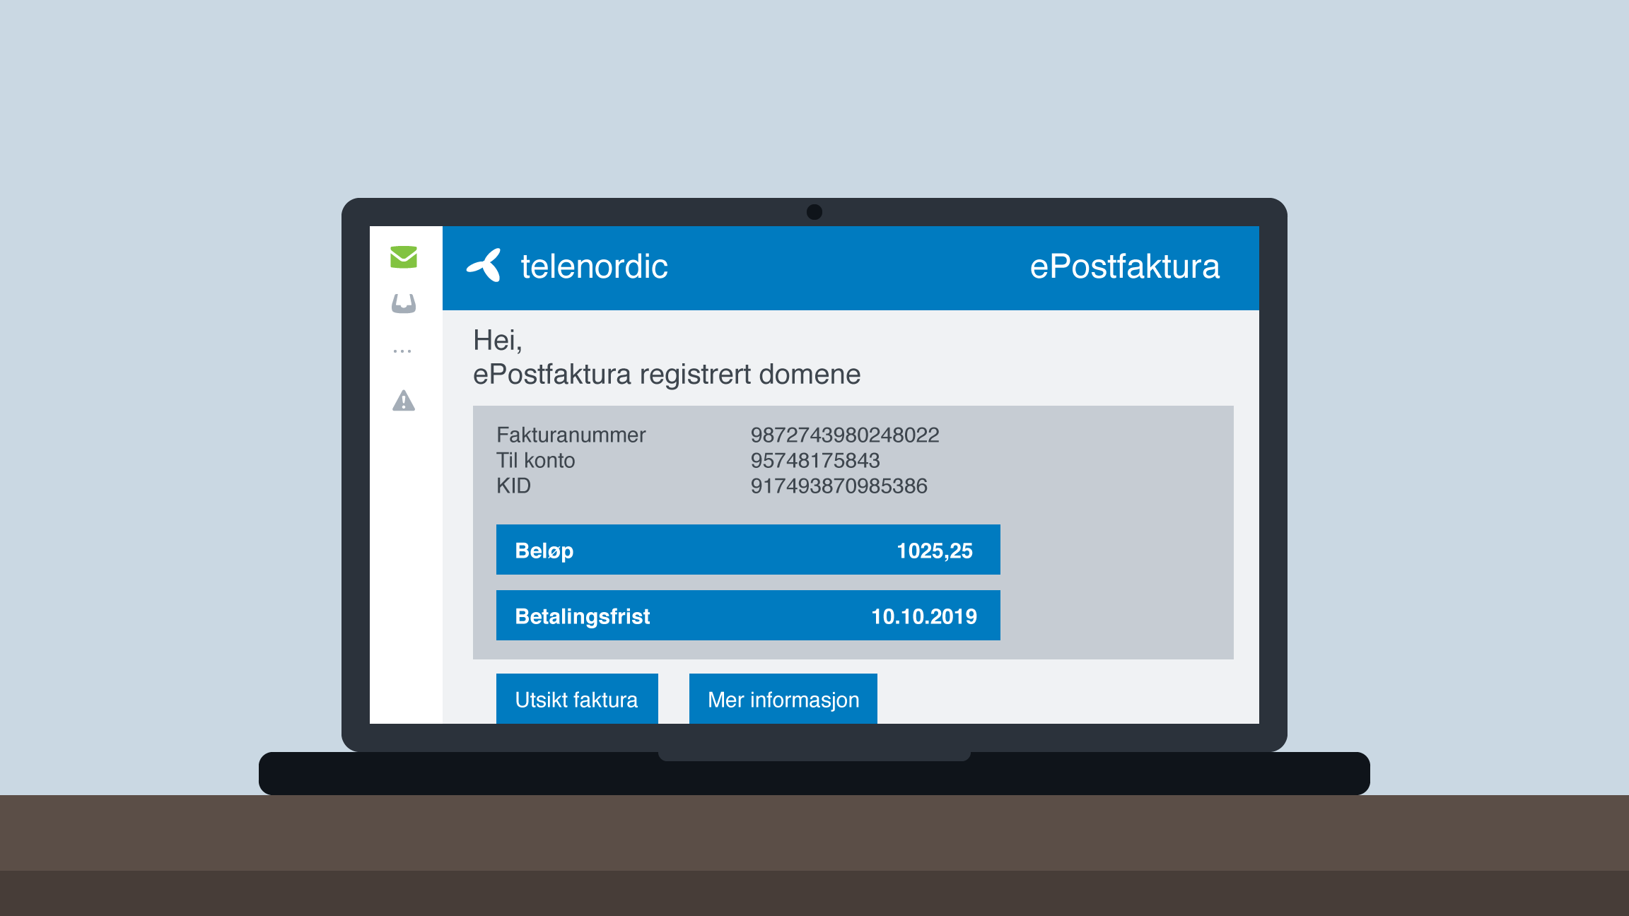Click the Mer informasjon button

783,699
